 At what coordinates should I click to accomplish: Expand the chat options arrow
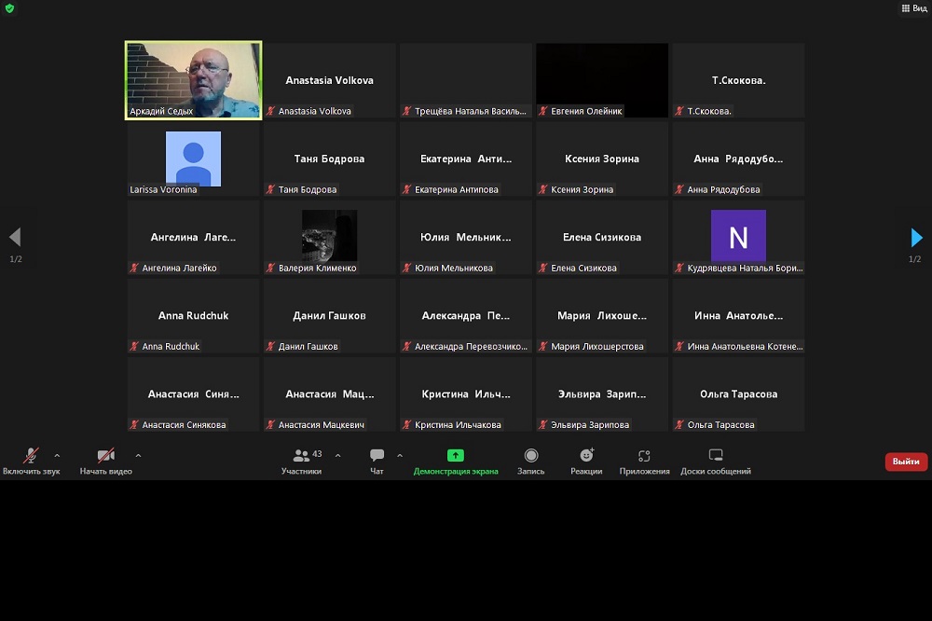pos(400,456)
